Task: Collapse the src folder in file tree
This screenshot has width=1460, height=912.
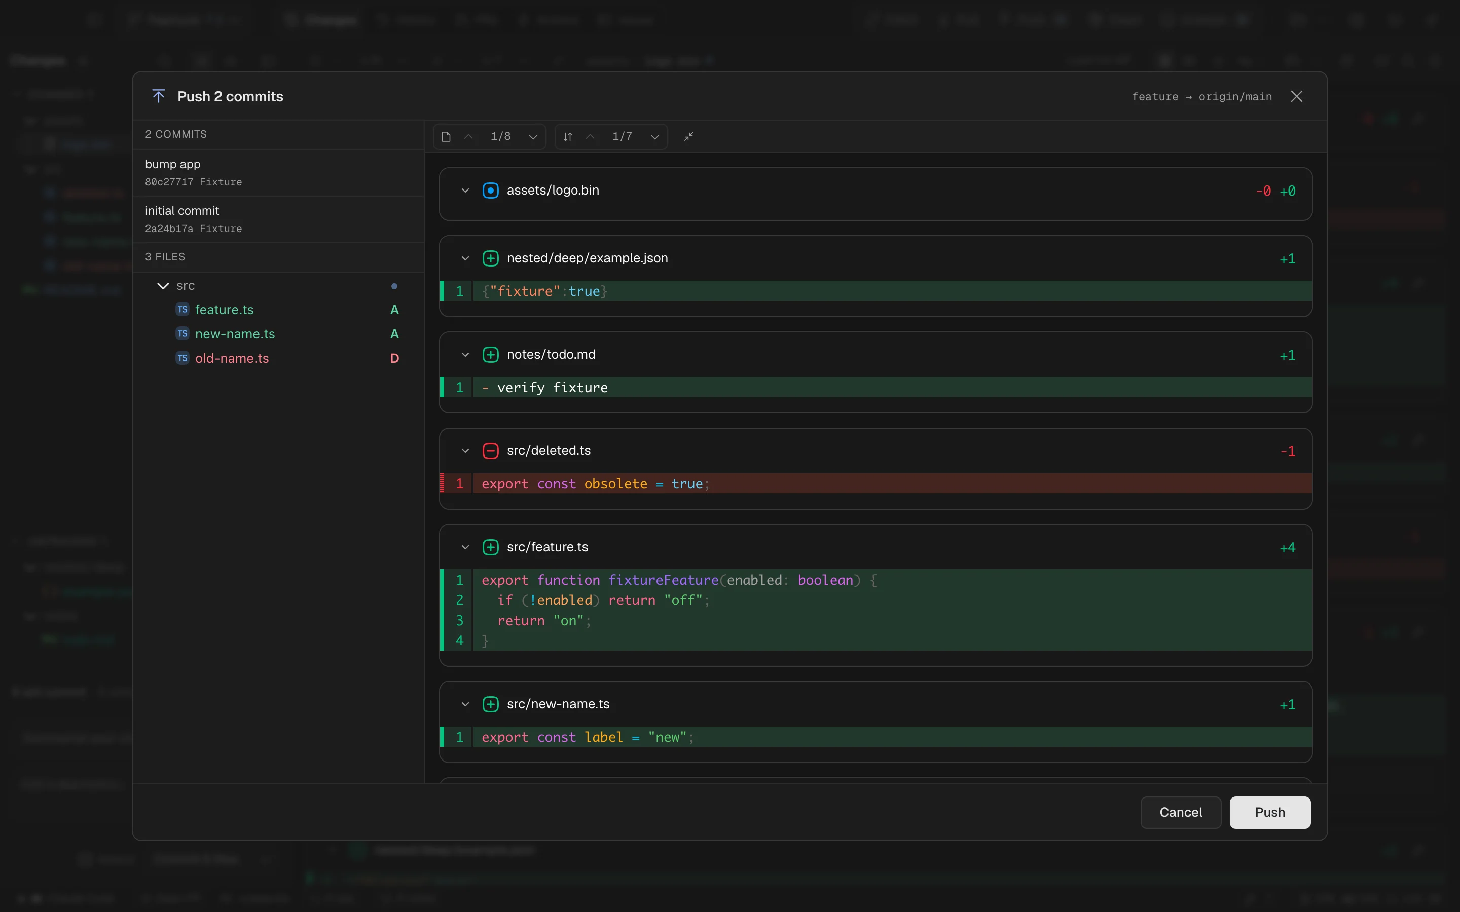Action: [163, 286]
